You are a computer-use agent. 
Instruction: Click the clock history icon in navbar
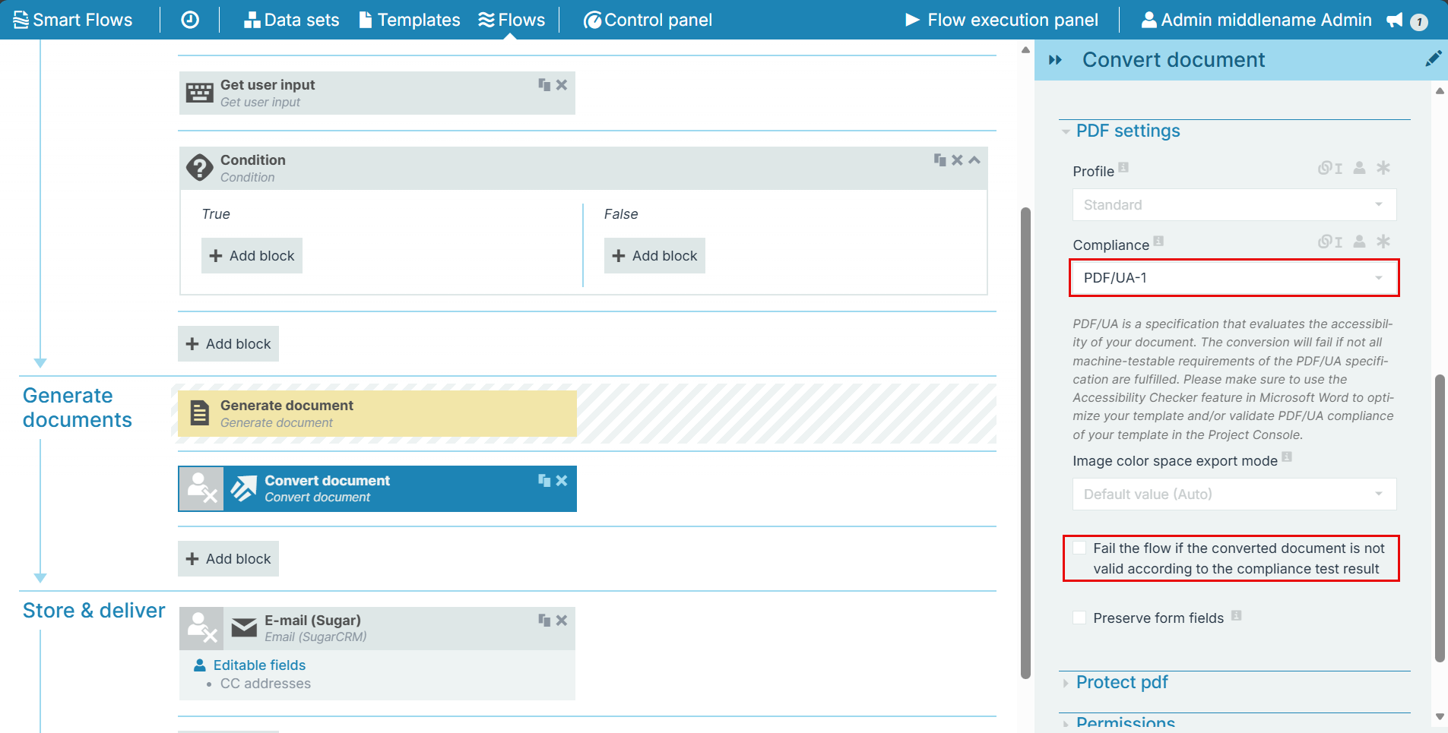(190, 20)
